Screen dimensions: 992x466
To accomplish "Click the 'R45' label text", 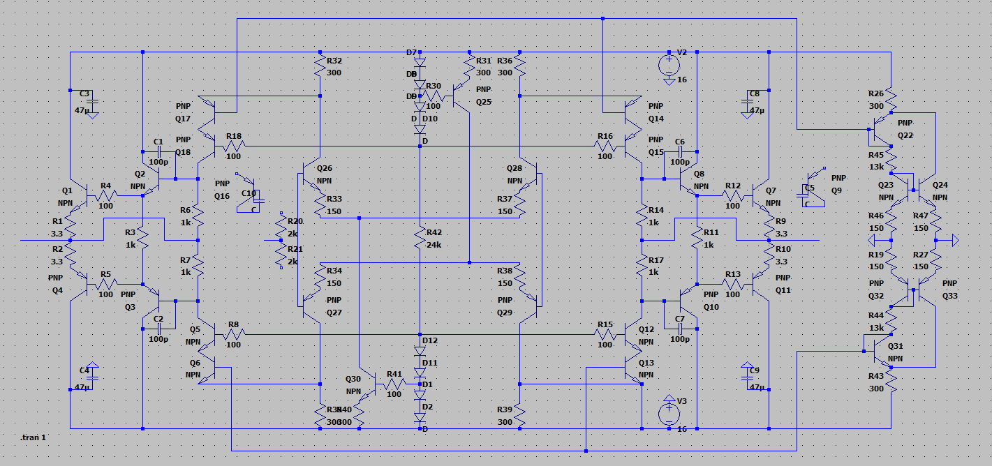I will point(876,155).
